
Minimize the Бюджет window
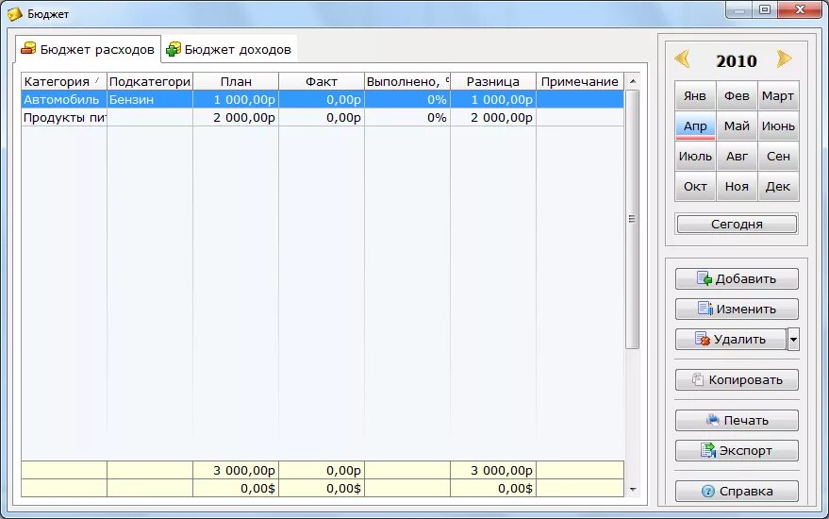tap(739, 9)
